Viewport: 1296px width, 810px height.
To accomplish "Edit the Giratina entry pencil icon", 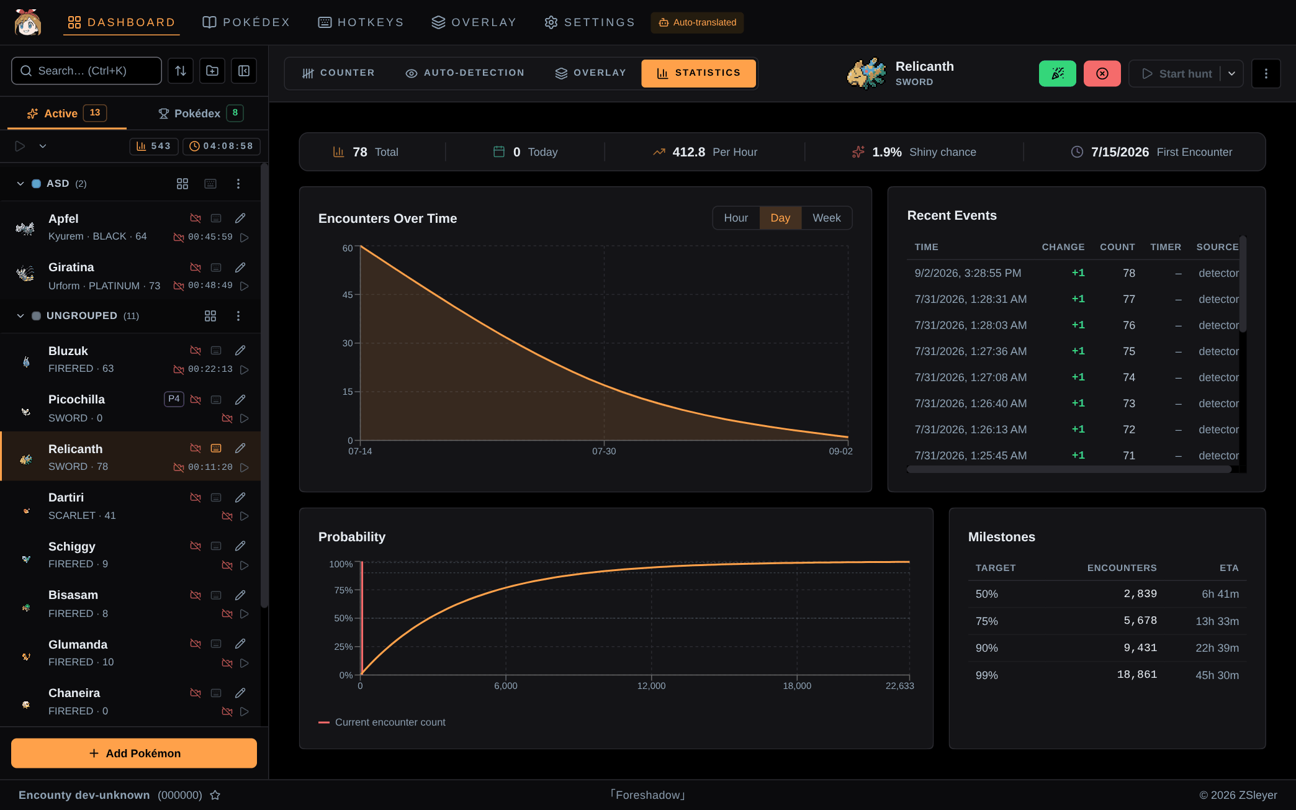I will click(x=240, y=268).
